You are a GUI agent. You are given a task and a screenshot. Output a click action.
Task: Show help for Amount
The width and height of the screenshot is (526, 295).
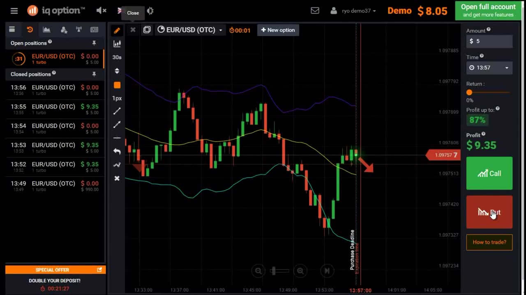click(x=489, y=29)
